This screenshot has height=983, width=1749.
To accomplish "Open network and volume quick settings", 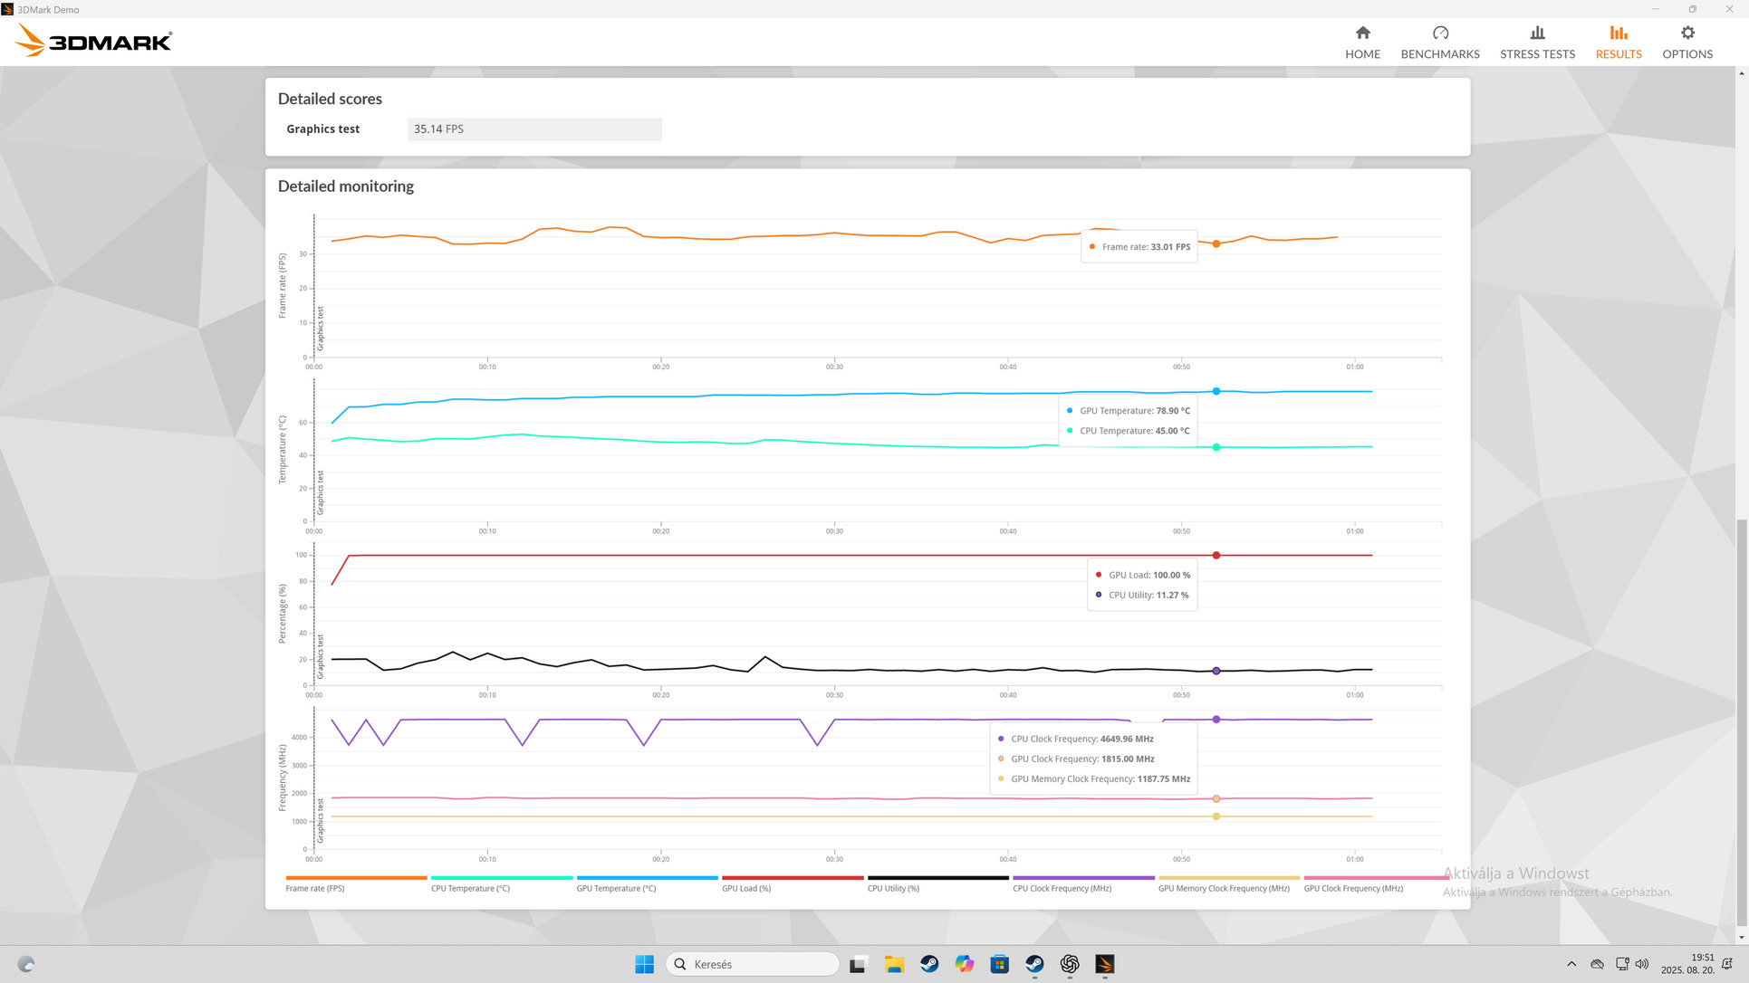I will 1632,964.
